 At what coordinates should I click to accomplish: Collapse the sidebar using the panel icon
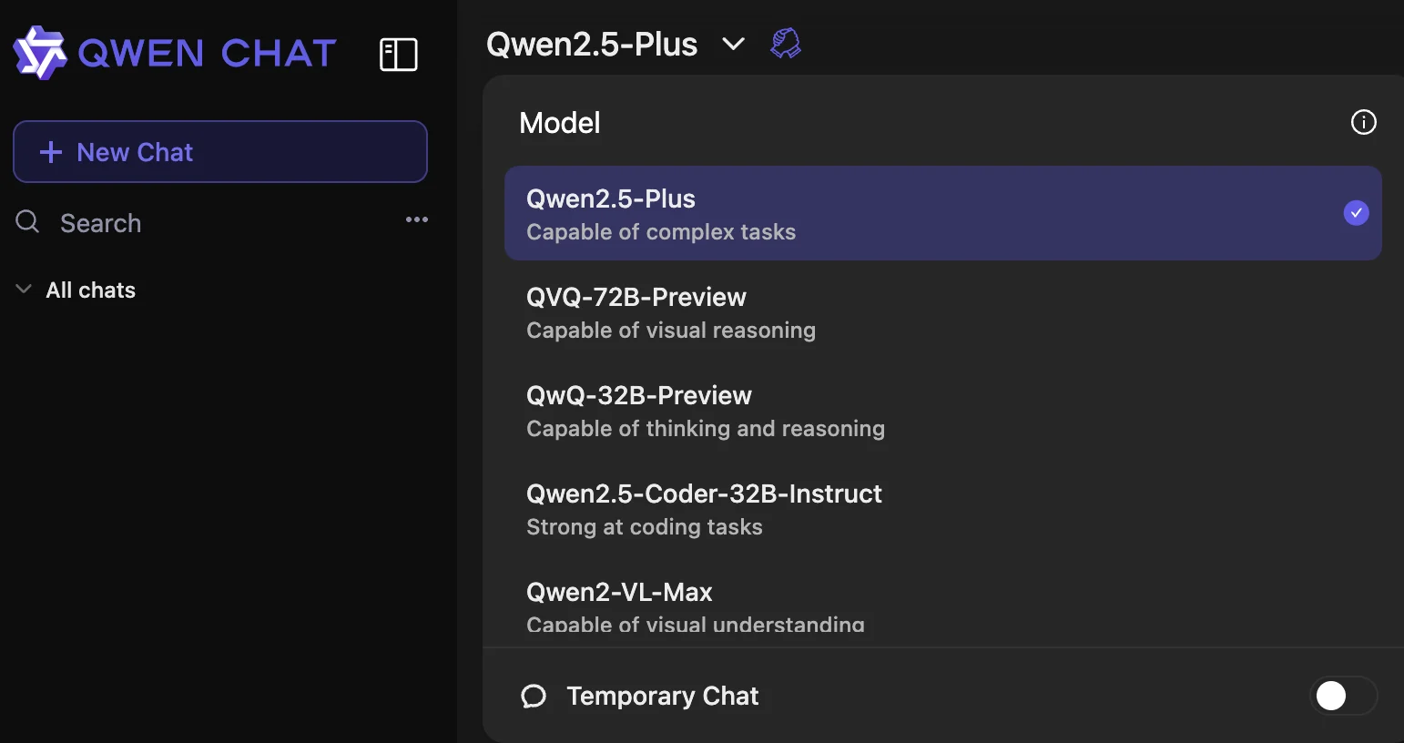tap(398, 54)
